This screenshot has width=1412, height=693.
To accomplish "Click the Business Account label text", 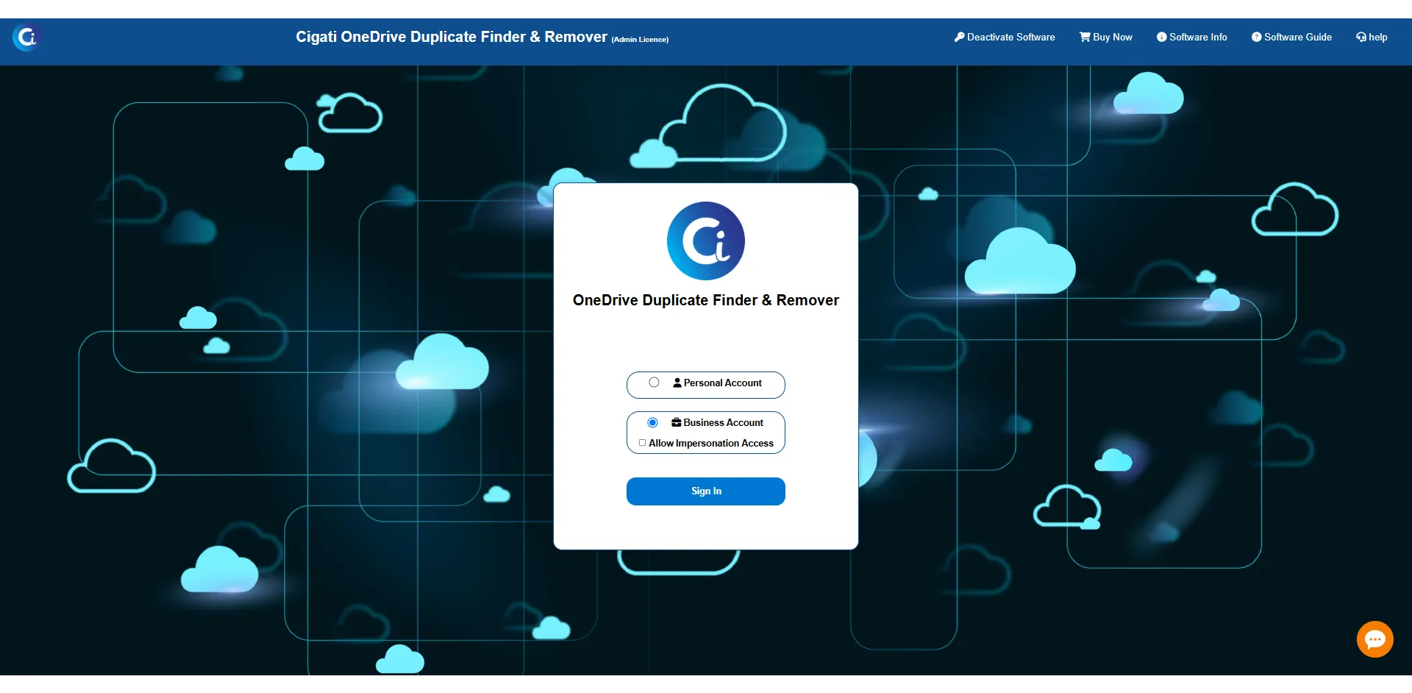I will 723,422.
